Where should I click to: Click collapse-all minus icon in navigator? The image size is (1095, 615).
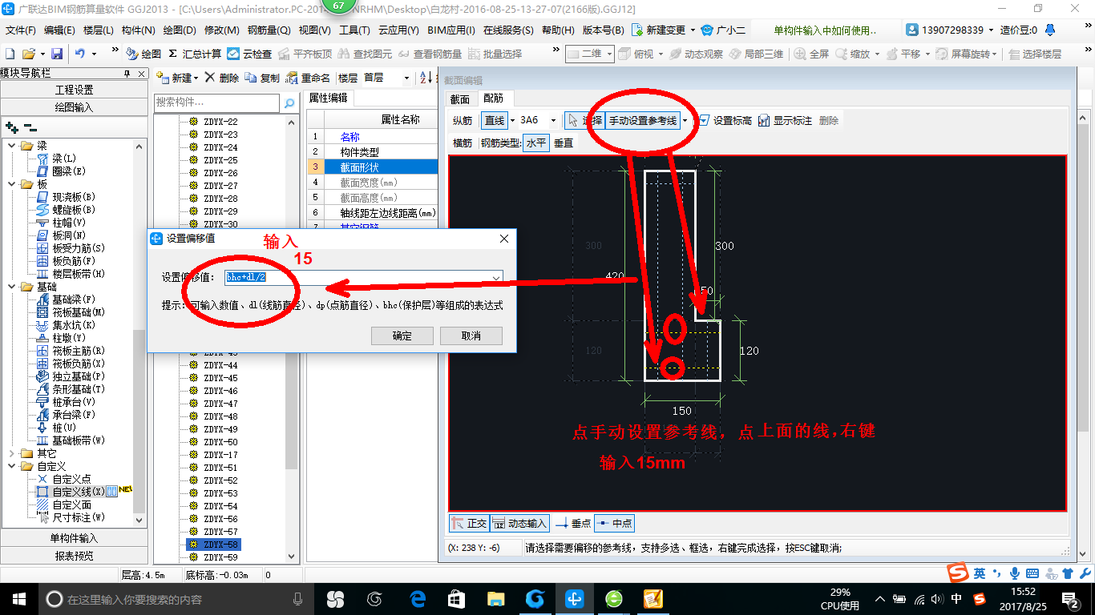[30, 127]
